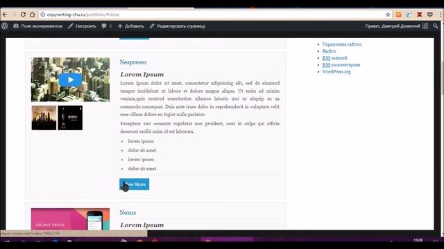Click the page vertical scrollbar
Viewport: 444px width, 249px height.
point(442,79)
